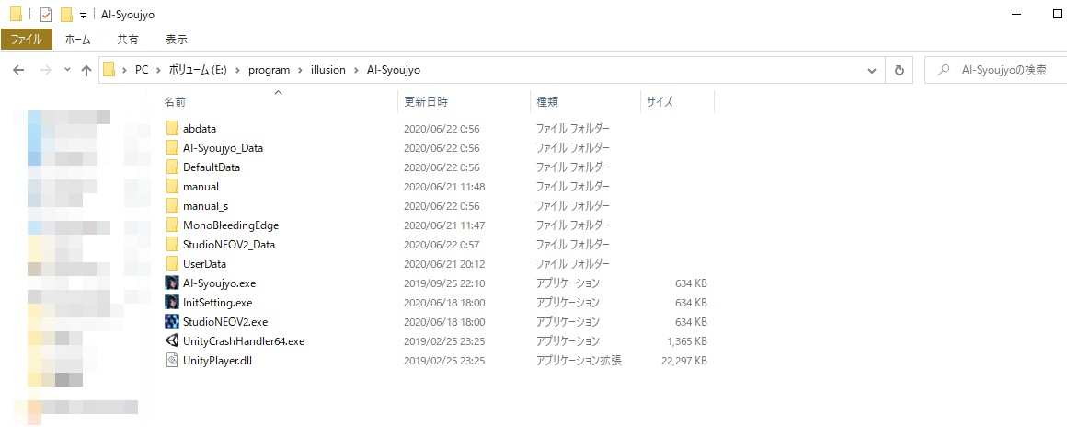Select the DefaultData folder icon

click(171, 167)
